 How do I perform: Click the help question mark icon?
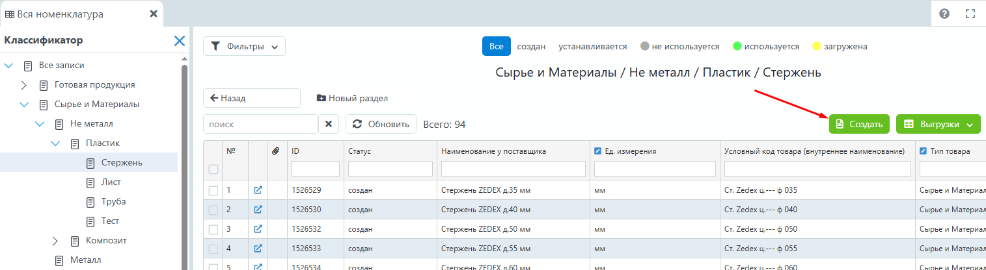944,14
